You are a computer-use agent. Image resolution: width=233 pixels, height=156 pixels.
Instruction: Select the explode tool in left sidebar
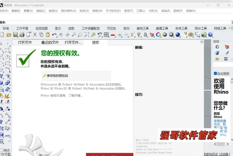tap(7, 96)
